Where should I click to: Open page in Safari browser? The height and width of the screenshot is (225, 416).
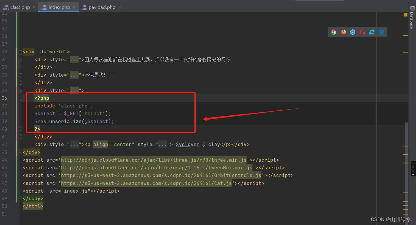(x=353, y=32)
